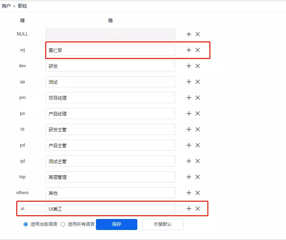Click the NULL key label
The image size is (286, 240).
coord(22,34)
